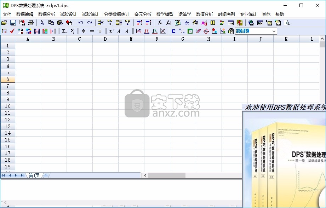Open the 帮助 menu
Screen dimensions: 326x208
click(280, 15)
